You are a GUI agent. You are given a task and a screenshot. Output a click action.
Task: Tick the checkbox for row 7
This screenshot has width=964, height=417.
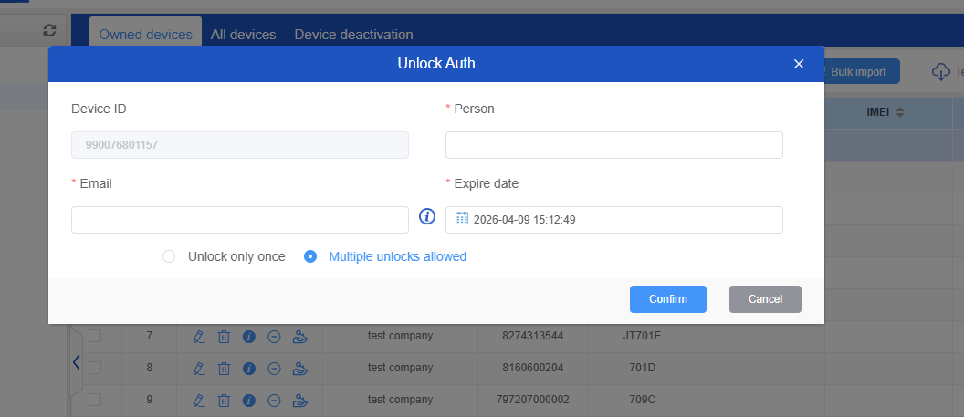(x=95, y=336)
